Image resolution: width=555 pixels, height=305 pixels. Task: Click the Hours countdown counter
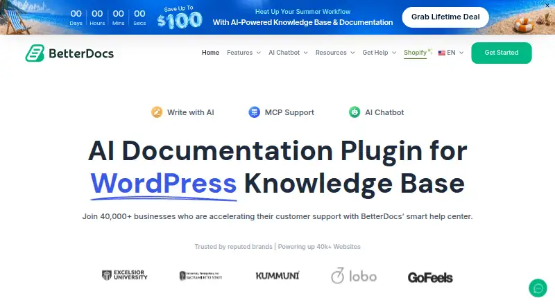click(97, 17)
